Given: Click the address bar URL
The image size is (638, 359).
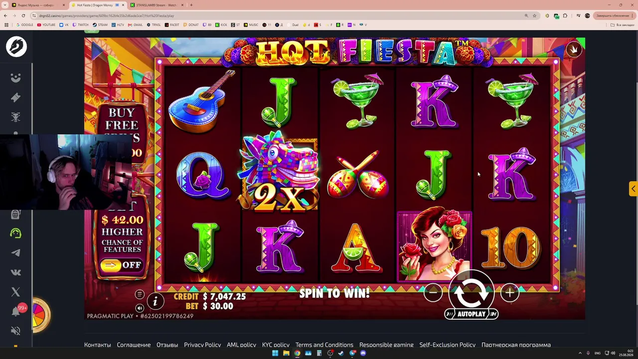Looking at the screenshot, I should click(x=107, y=15).
